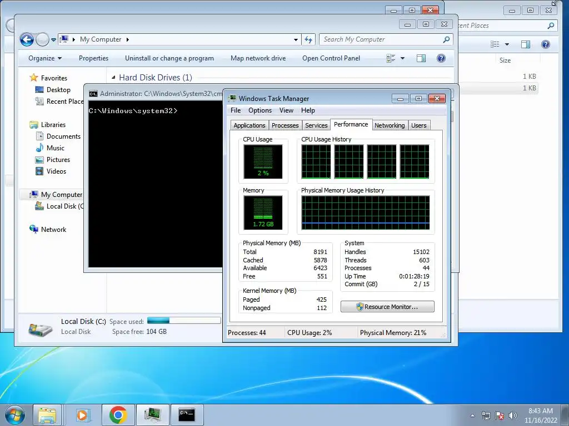This screenshot has width=569, height=426.
Task: Click the Size column header in background window
Action: [x=505, y=60]
